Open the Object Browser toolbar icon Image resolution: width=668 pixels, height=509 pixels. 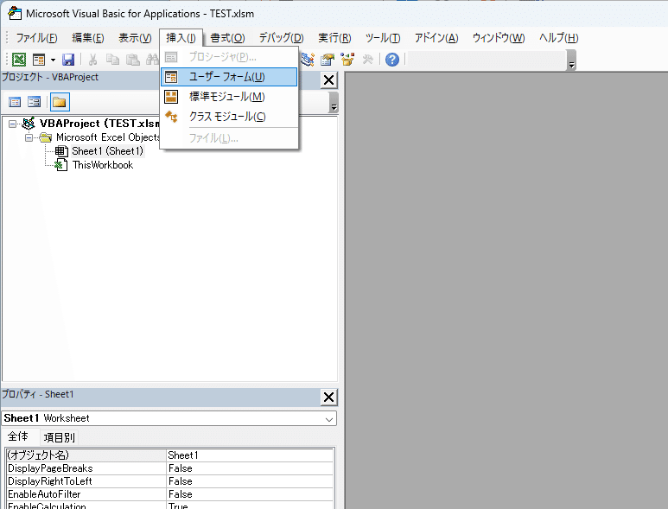pos(347,60)
